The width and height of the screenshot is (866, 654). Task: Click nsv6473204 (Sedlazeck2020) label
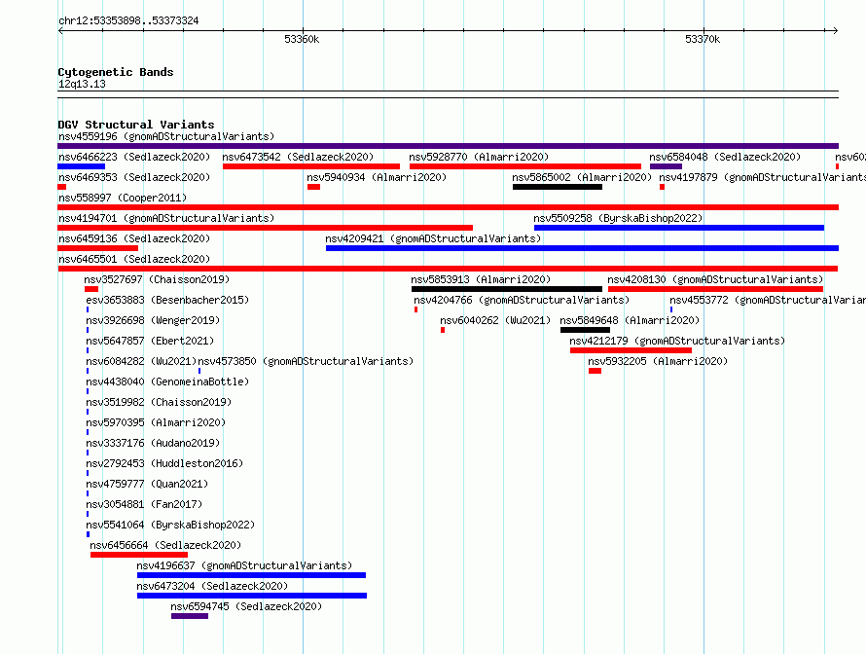coord(212,586)
